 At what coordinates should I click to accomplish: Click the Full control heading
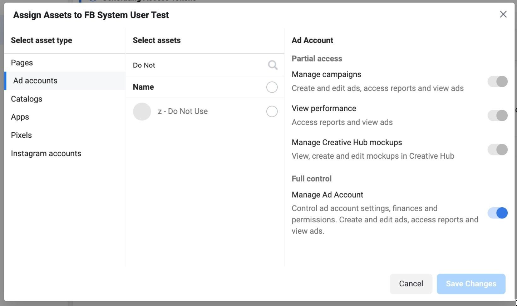(312, 179)
